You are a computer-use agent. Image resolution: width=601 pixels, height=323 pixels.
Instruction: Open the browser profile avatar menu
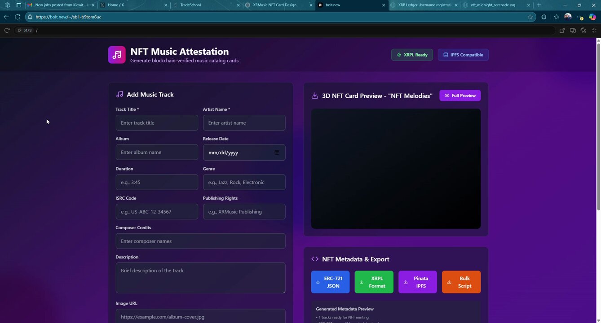point(567,17)
